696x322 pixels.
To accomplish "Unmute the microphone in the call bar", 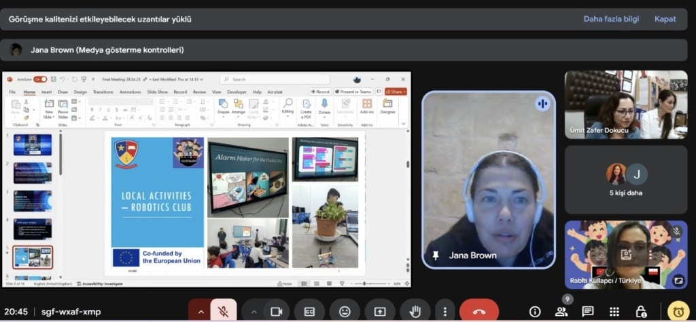I will point(222,311).
